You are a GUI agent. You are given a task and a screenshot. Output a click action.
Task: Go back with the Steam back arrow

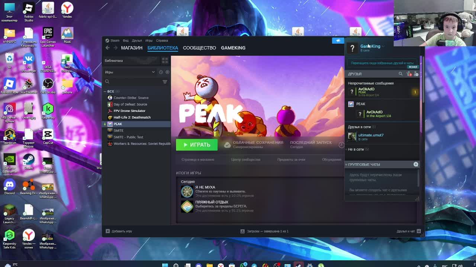click(x=107, y=48)
